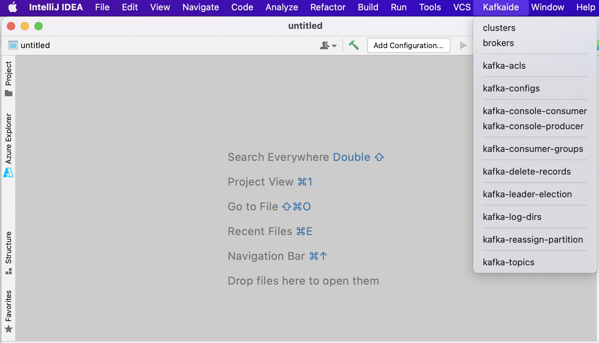Open the Build menu
The image size is (599, 343).
point(368,7)
